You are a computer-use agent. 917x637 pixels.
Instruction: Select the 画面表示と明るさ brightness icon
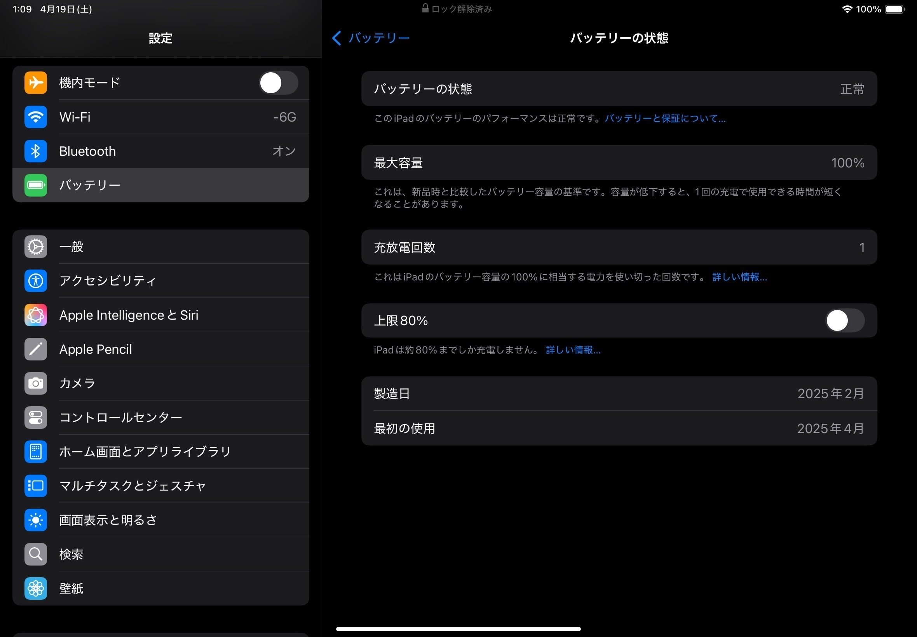(x=35, y=520)
